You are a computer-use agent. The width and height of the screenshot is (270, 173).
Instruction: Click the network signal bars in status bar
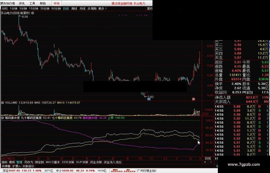[x=123, y=171]
